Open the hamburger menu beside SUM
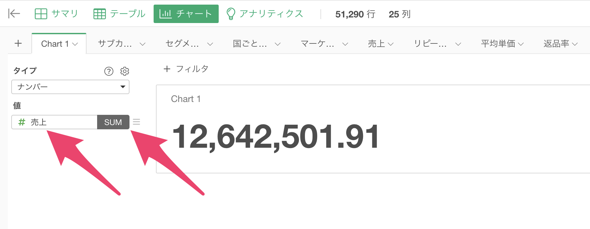The height and width of the screenshot is (229, 590). 136,122
